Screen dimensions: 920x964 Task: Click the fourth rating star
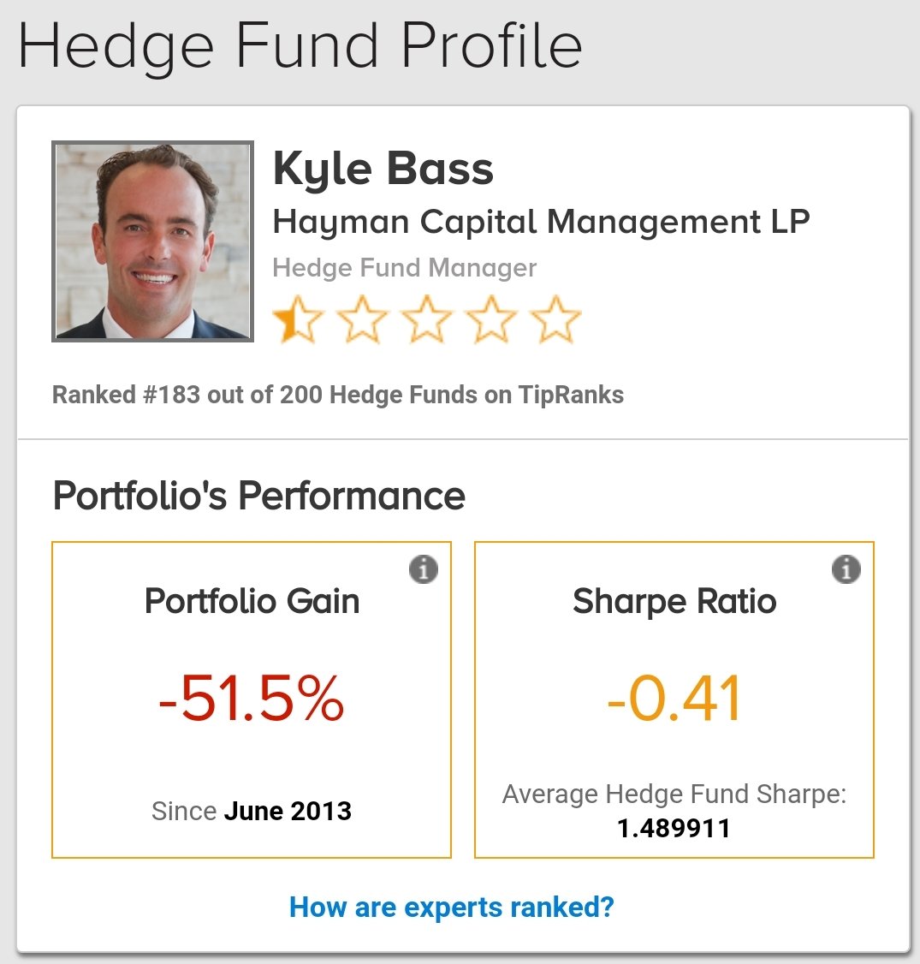tap(491, 319)
